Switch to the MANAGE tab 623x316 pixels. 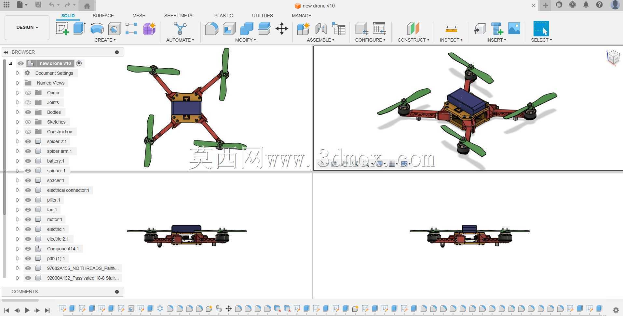point(302,16)
